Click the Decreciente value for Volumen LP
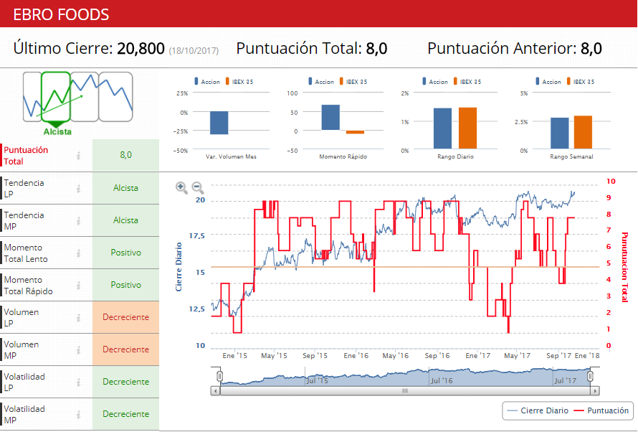The width and height of the screenshot is (638, 432). tap(125, 317)
